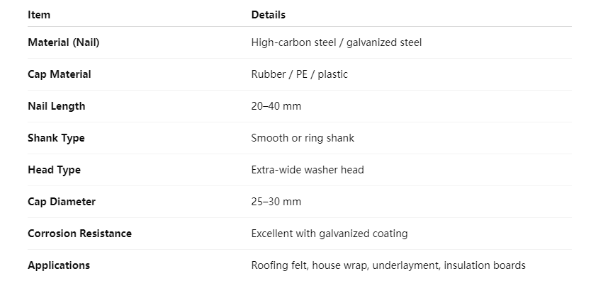Select the Head Type label
Screen dimensions: 603x293
coord(54,170)
